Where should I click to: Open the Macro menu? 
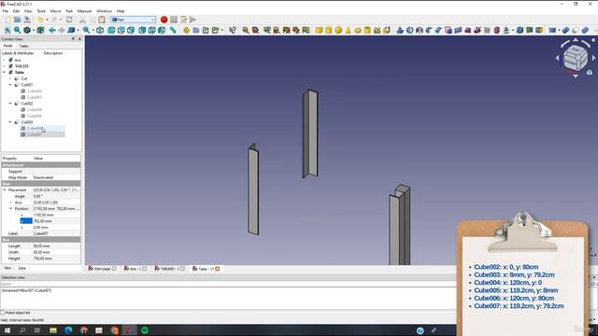click(x=55, y=11)
